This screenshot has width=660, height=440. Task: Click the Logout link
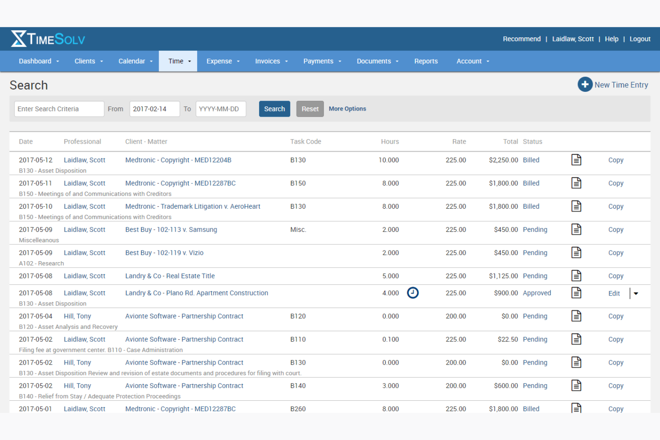(x=640, y=39)
